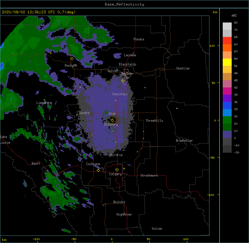Click the RockyMH label
Image resolution: width=249 pixels, height=243 pixels.
pyautogui.click(x=71, y=66)
